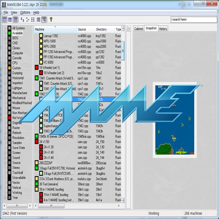
Task: Select the 4 in 1 MAME bootleg row
Action: [78, 200]
